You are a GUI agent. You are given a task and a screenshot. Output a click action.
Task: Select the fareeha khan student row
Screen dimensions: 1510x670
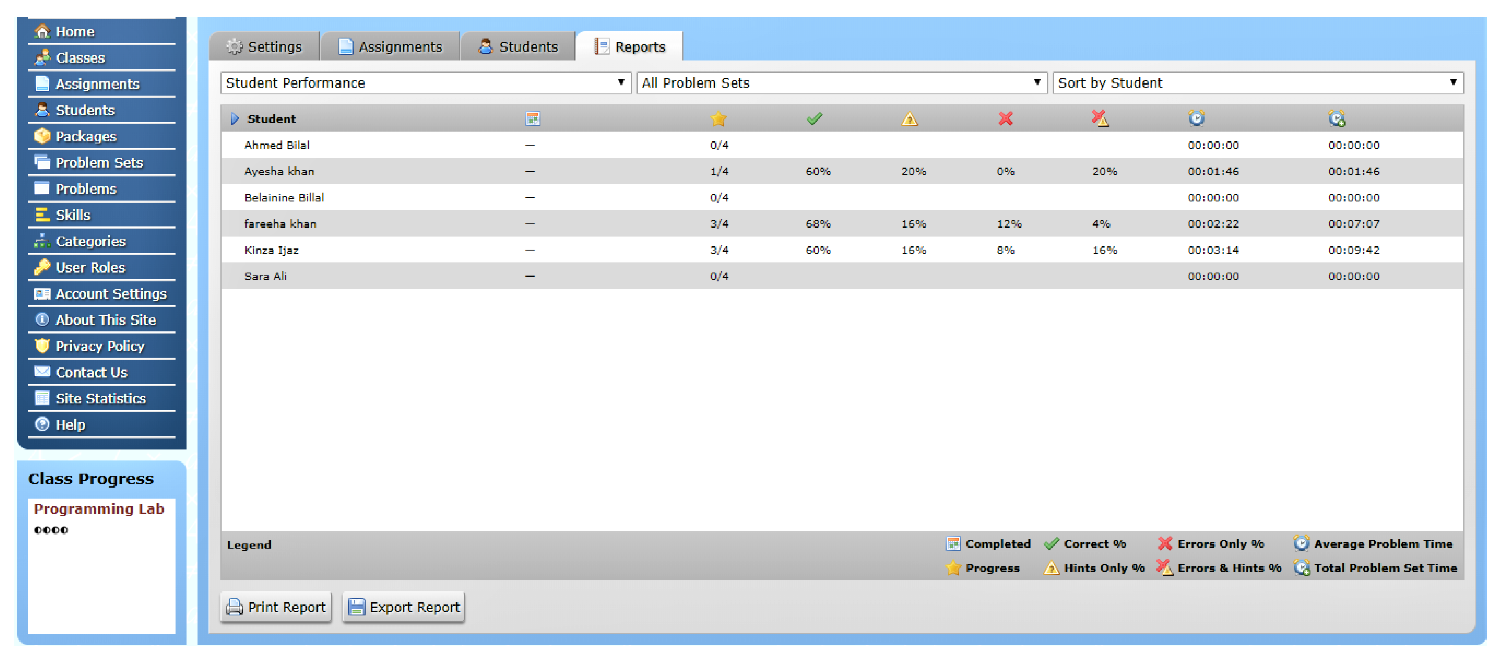[280, 224]
